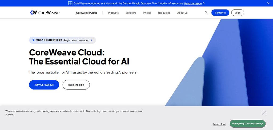Screen dimensions: 273x130
Task: Click Learn More in cookie notice
Action: point(219,124)
